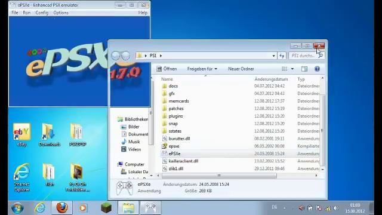Open Videos library in navigation pane
Image resolution: width=382 pixels, height=215 pixels.
coord(134,149)
